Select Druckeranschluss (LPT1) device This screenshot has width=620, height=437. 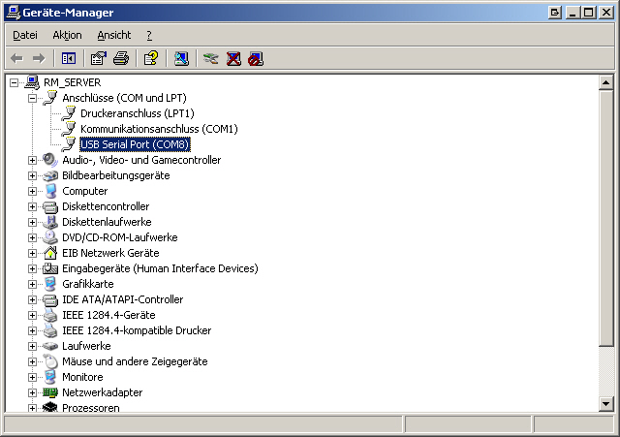137,113
